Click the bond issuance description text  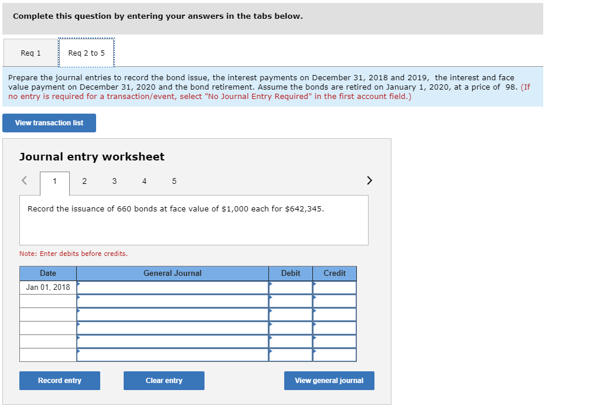[176, 208]
